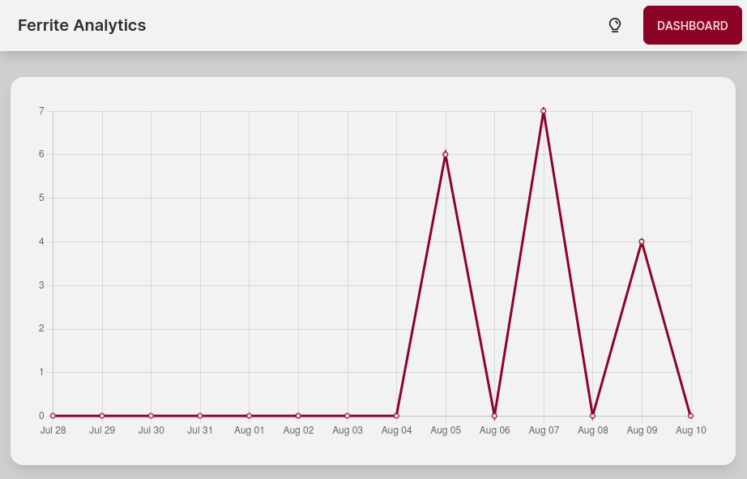Click the lightbulb icon in the header
The height and width of the screenshot is (479, 747).
point(614,25)
